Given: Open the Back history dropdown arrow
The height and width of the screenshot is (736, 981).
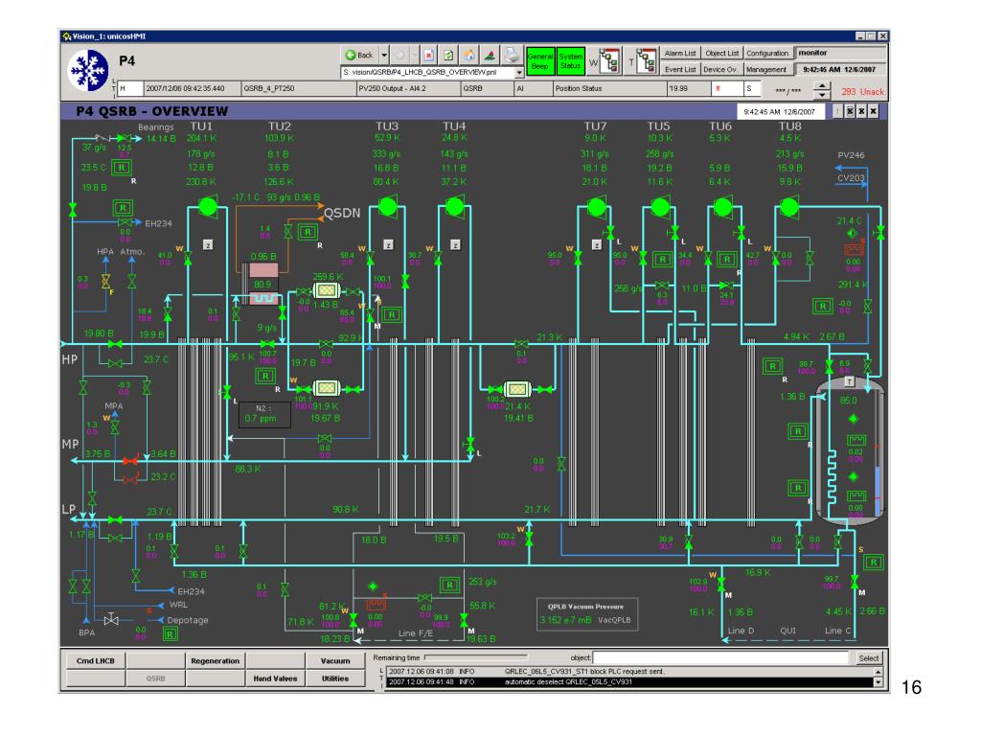Looking at the screenshot, I should tap(384, 55).
